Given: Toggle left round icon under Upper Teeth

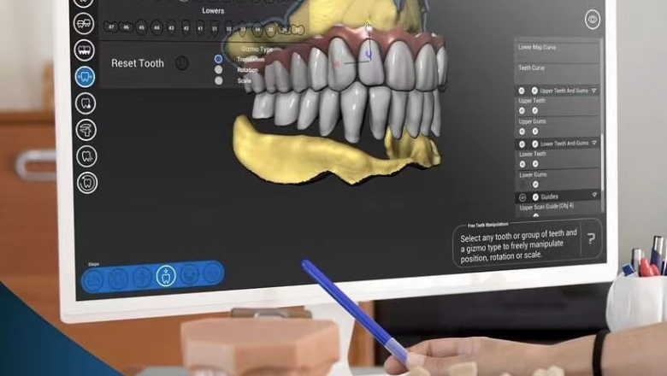Looking at the screenshot, I should coord(522,110).
